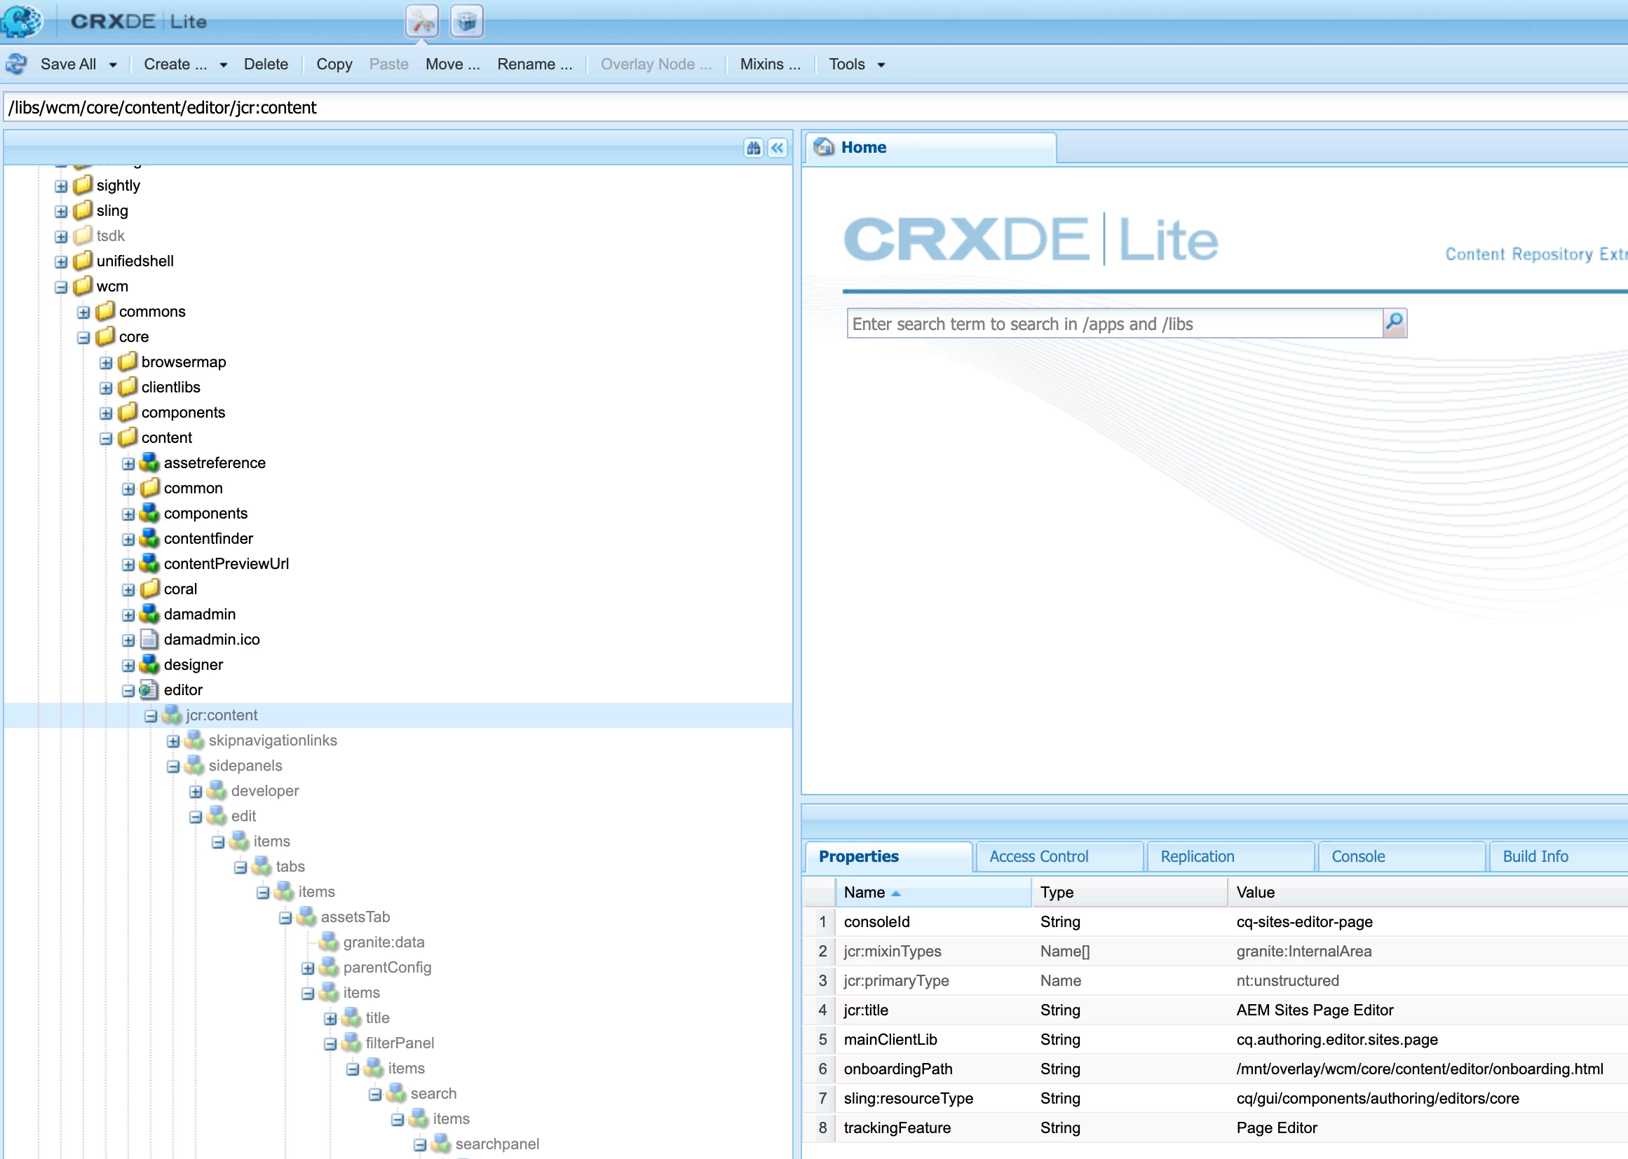Click the magnifier icon in home search

[x=1394, y=323]
